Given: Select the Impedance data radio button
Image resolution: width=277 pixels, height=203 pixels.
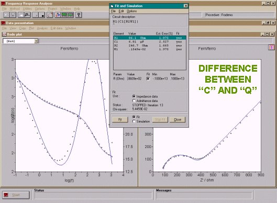Looking at the screenshot, I should [x=134, y=96].
